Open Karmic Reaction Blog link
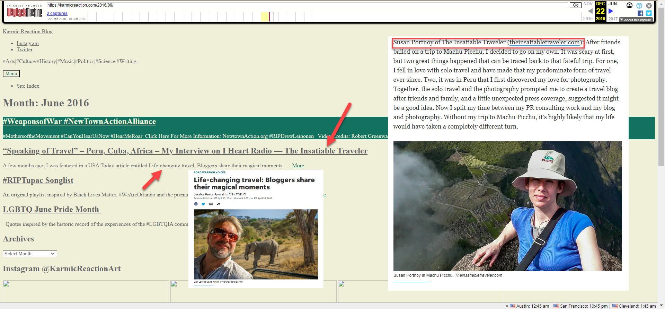Image resolution: width=665 pixels, height=309 pixels. click(28, 32)
